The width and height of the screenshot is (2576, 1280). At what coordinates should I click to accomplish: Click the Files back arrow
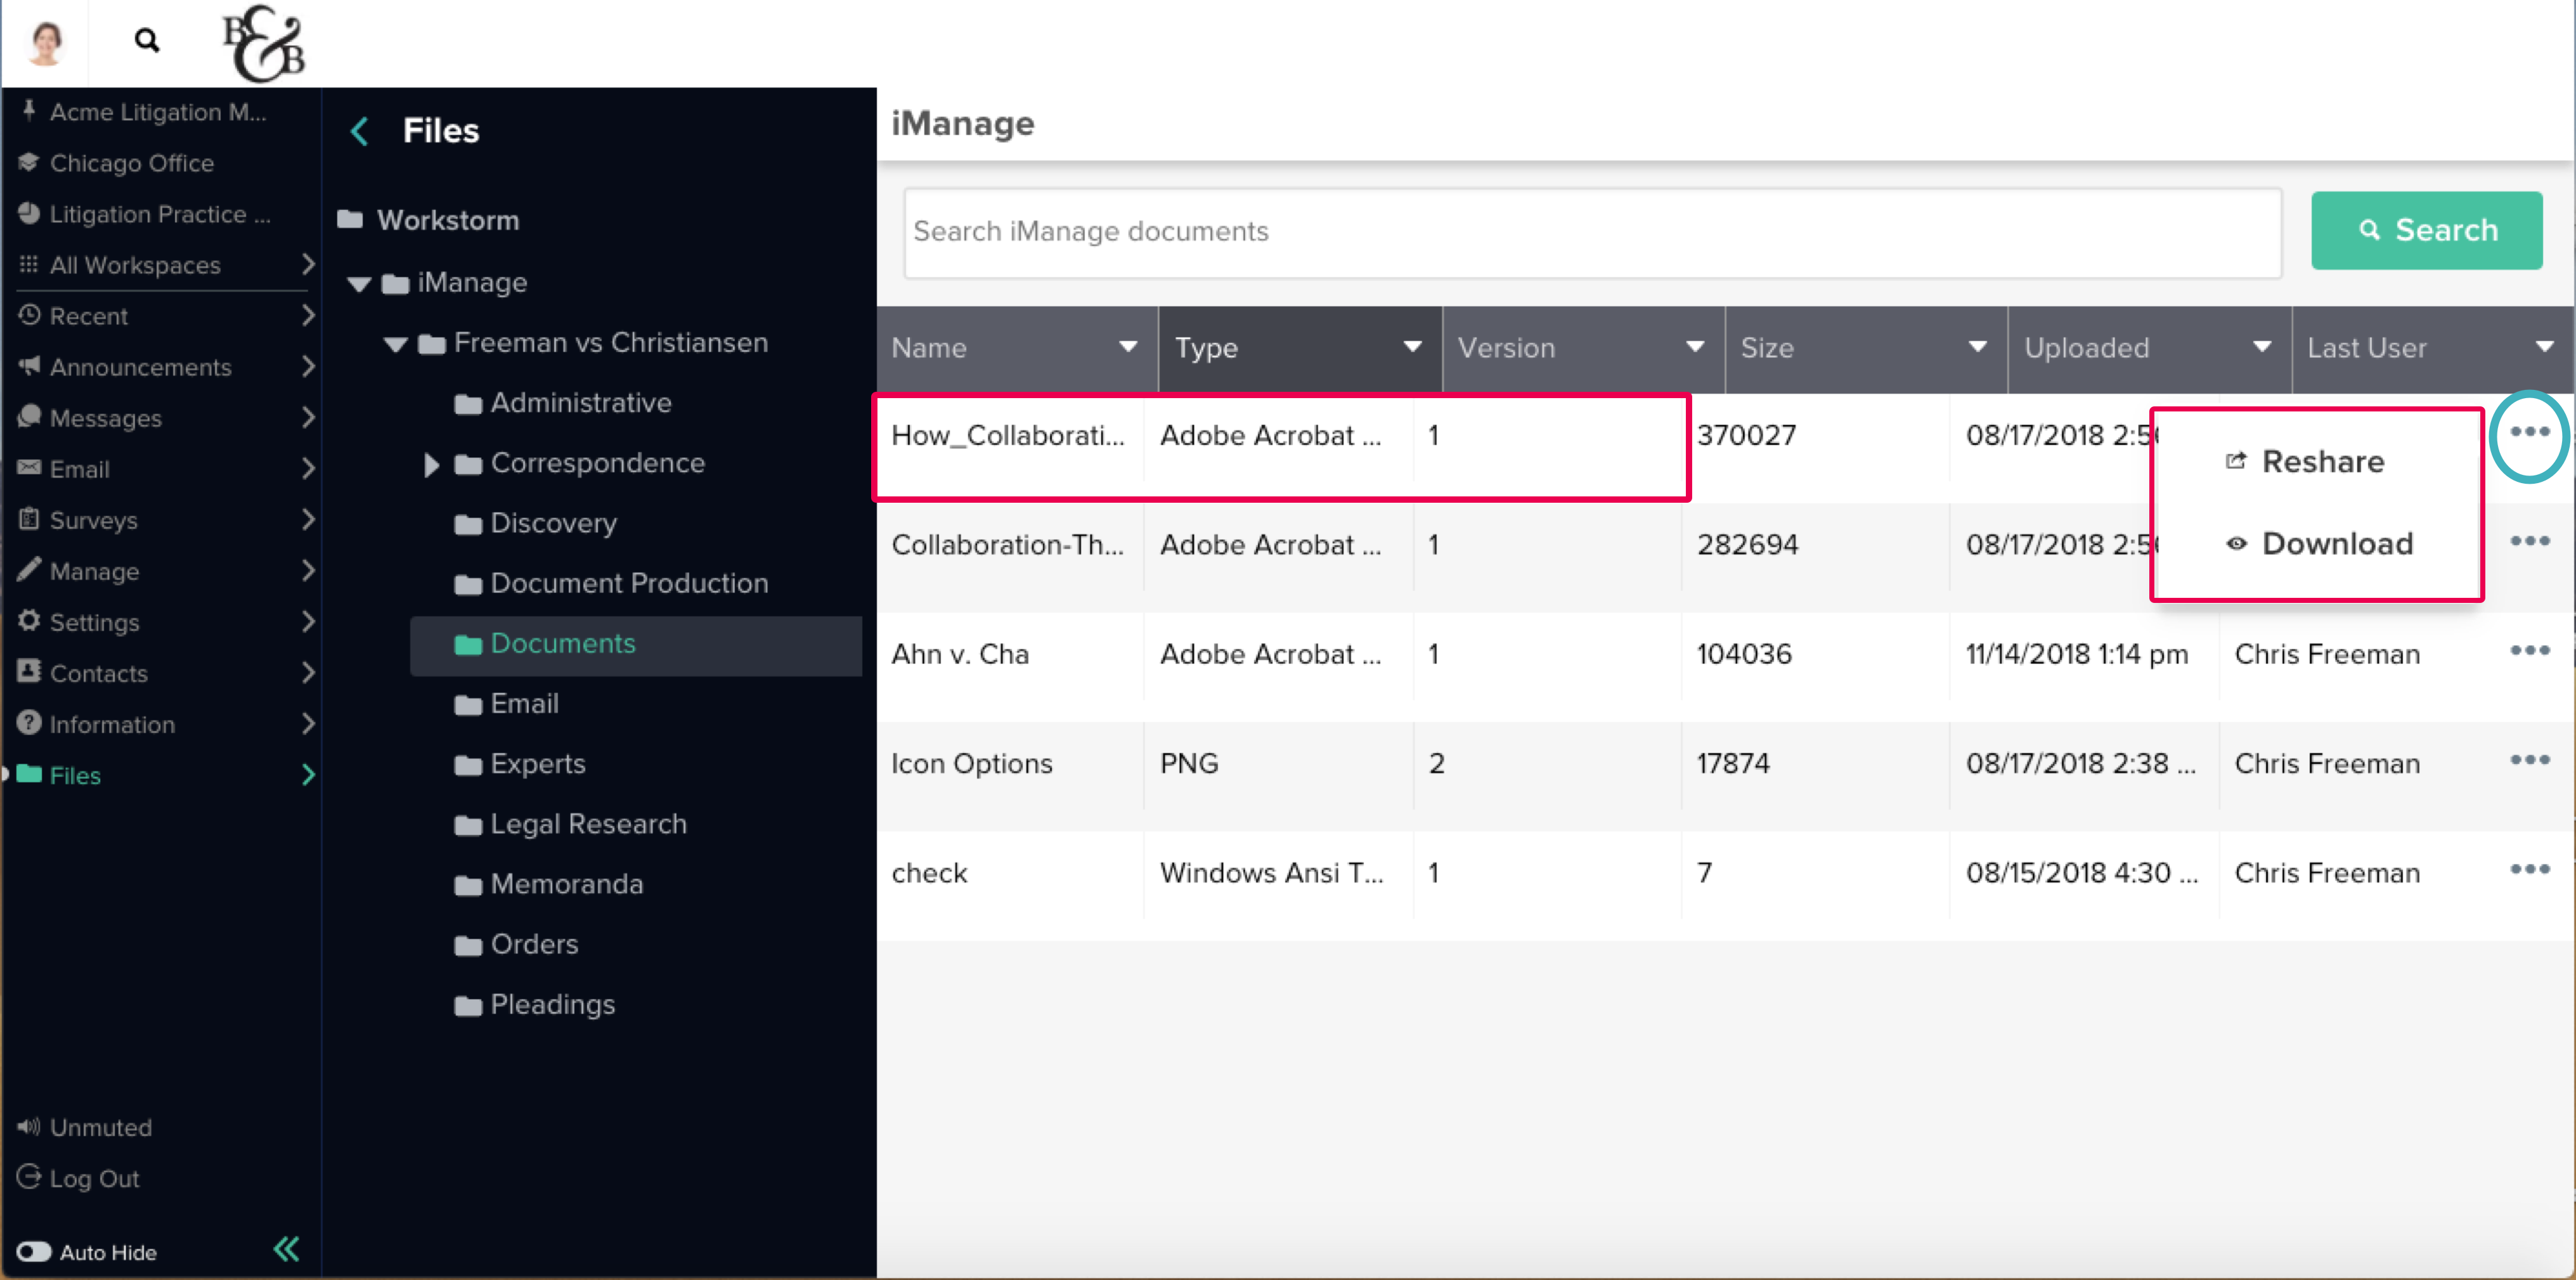(x=360, y=131)
